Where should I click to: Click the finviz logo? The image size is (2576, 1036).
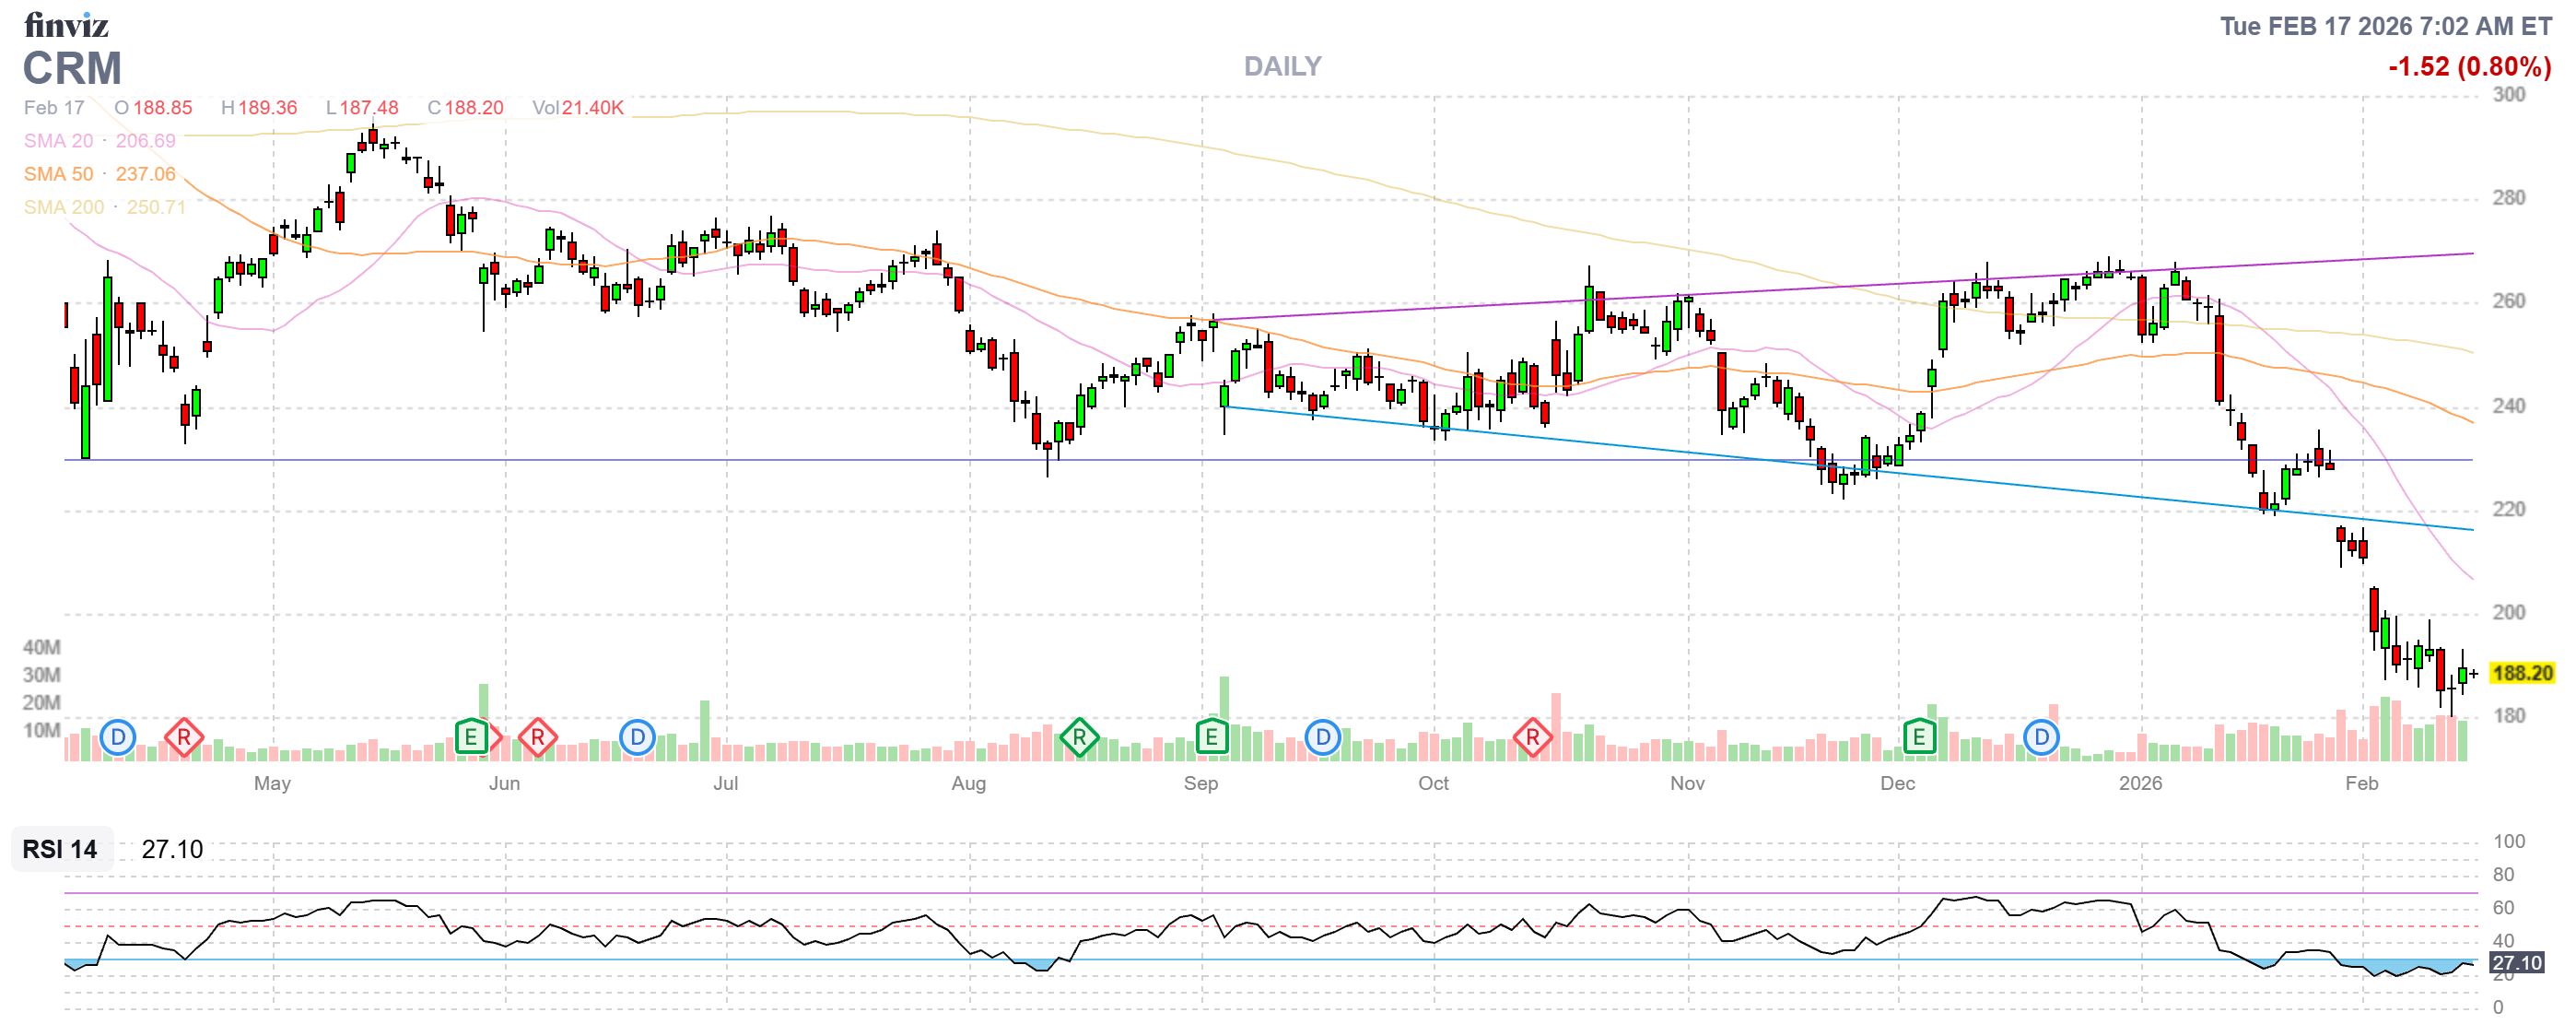[x=66, y=24]
